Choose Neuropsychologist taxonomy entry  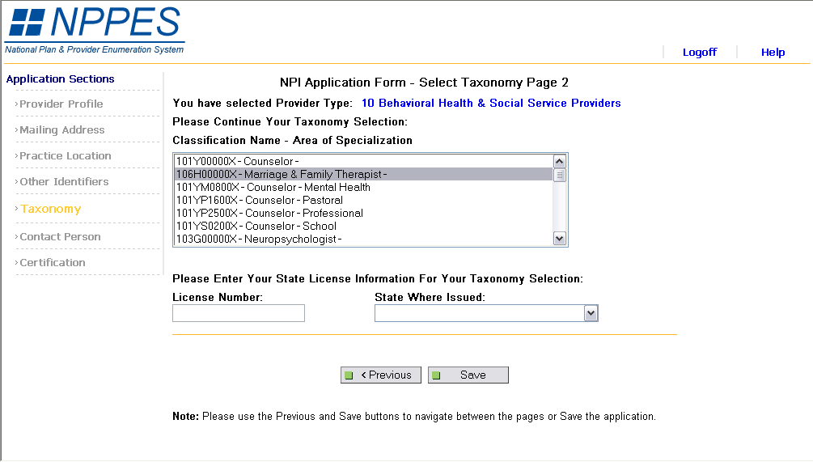tap(259, 239)
